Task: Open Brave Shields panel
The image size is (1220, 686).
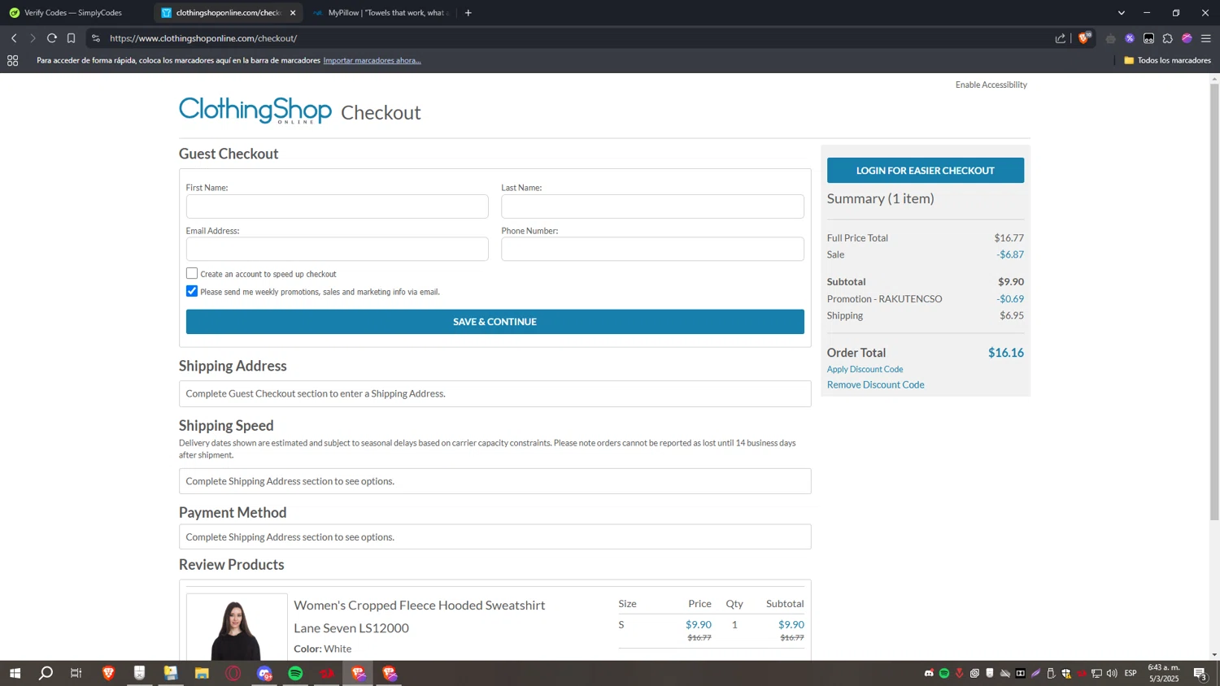Action: [1084, 38]
